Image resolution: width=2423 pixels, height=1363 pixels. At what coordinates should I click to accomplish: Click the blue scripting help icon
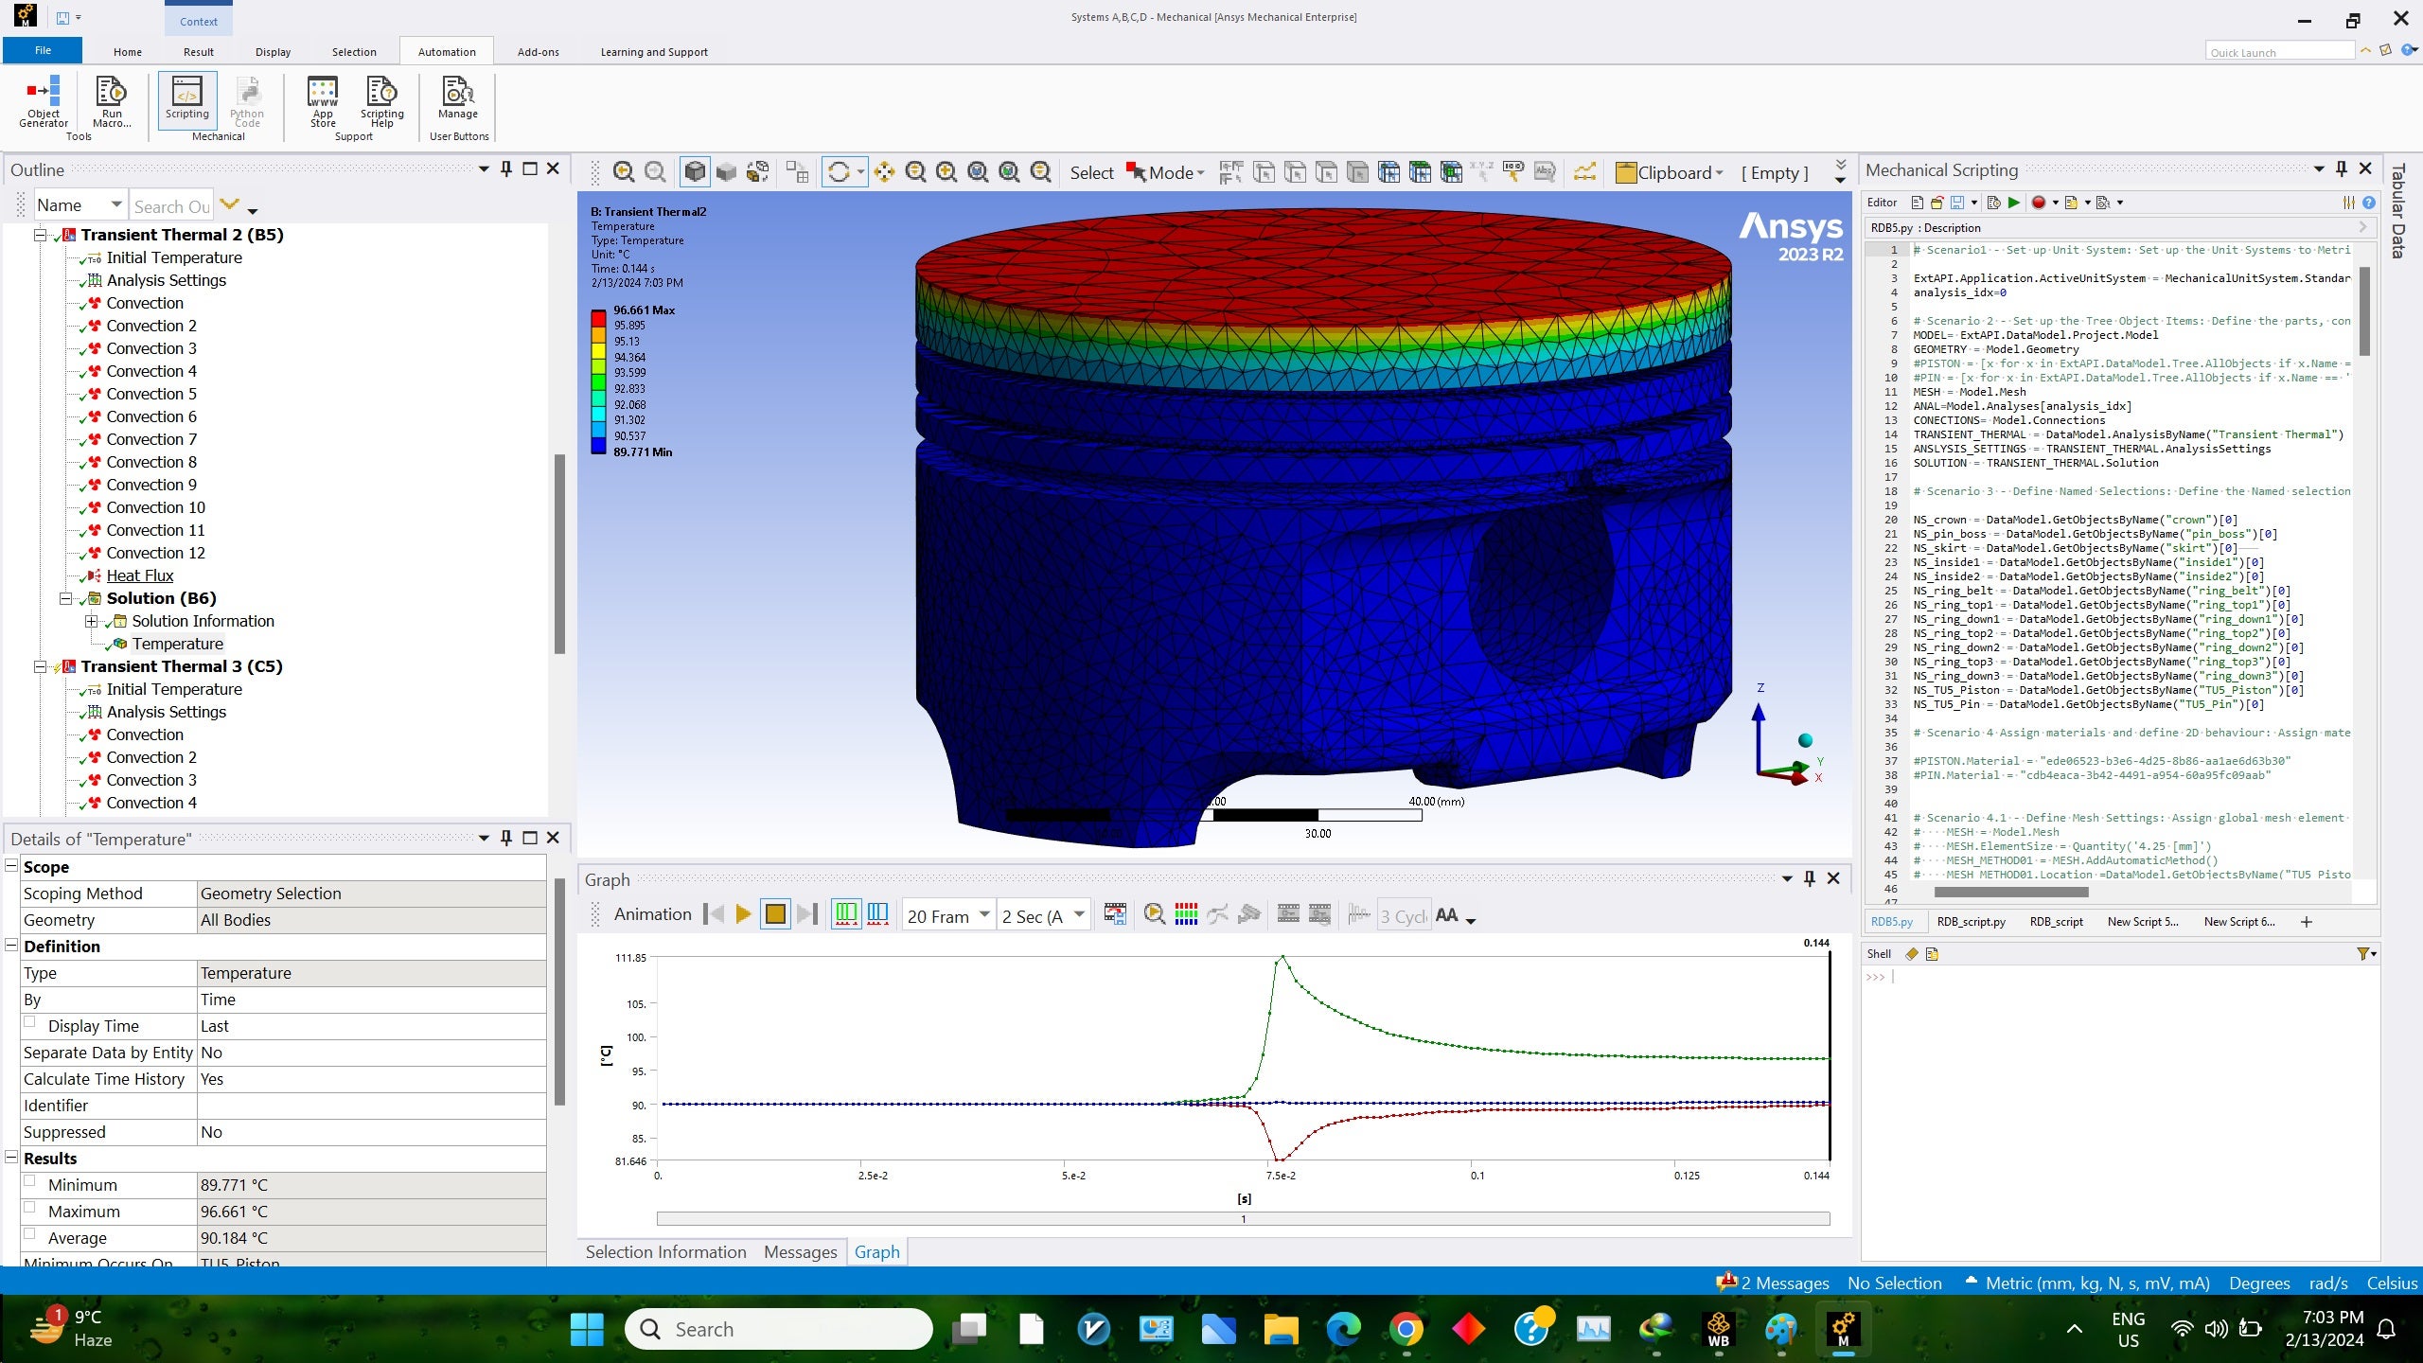(2369, 203)
